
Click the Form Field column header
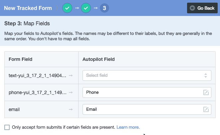coord(21,59)
